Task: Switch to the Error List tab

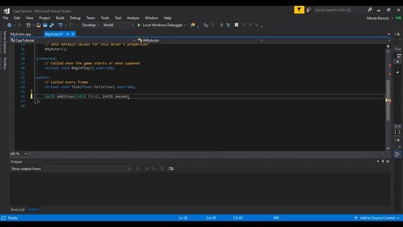Action: pyautogui.click(x=18, y=209)
